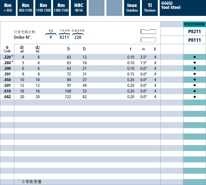Click diameter code 220 in order example
Screen dimensions: 206x185
(x=78, y=37)
